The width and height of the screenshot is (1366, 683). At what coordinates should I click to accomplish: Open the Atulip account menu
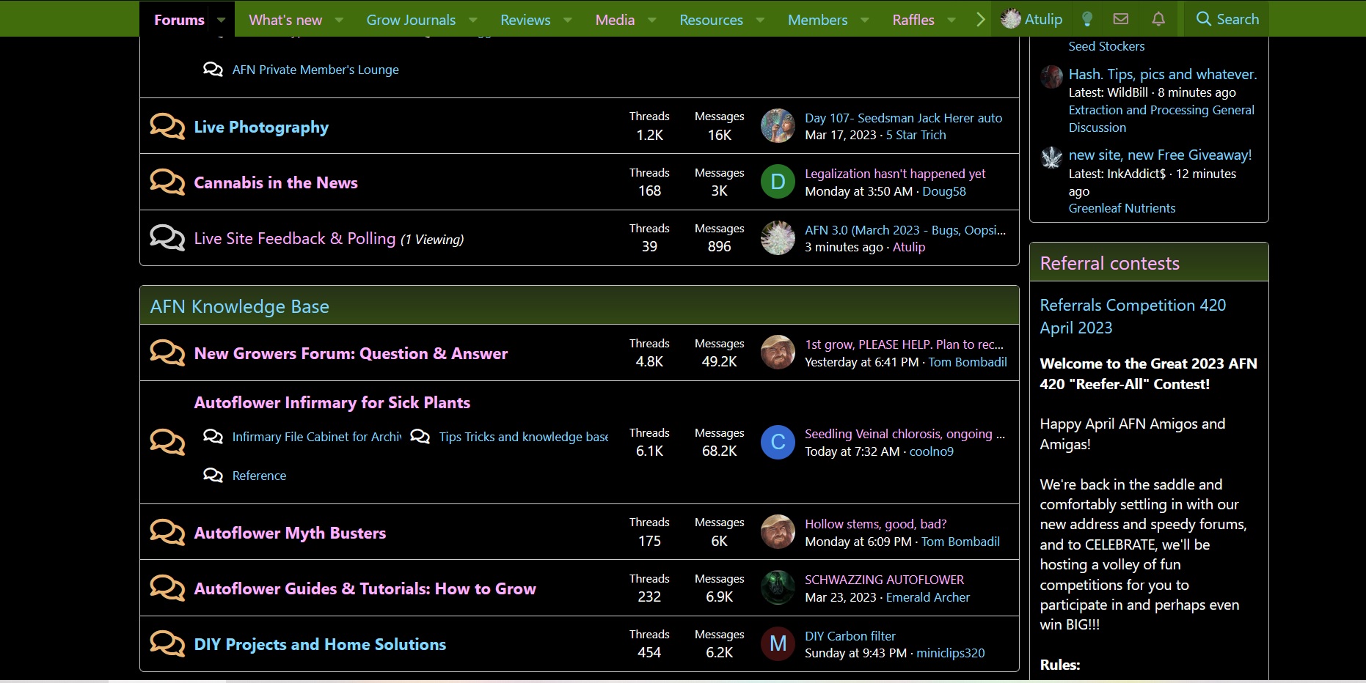[1031, 19]
